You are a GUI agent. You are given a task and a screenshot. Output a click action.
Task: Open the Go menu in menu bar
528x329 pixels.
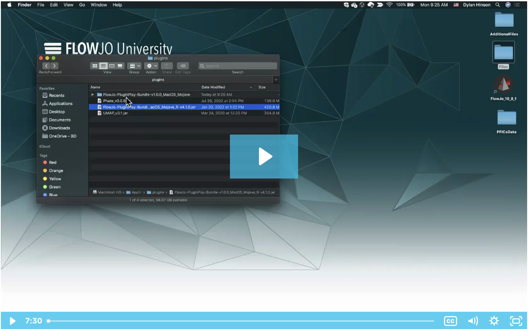[x=82, y=5]
